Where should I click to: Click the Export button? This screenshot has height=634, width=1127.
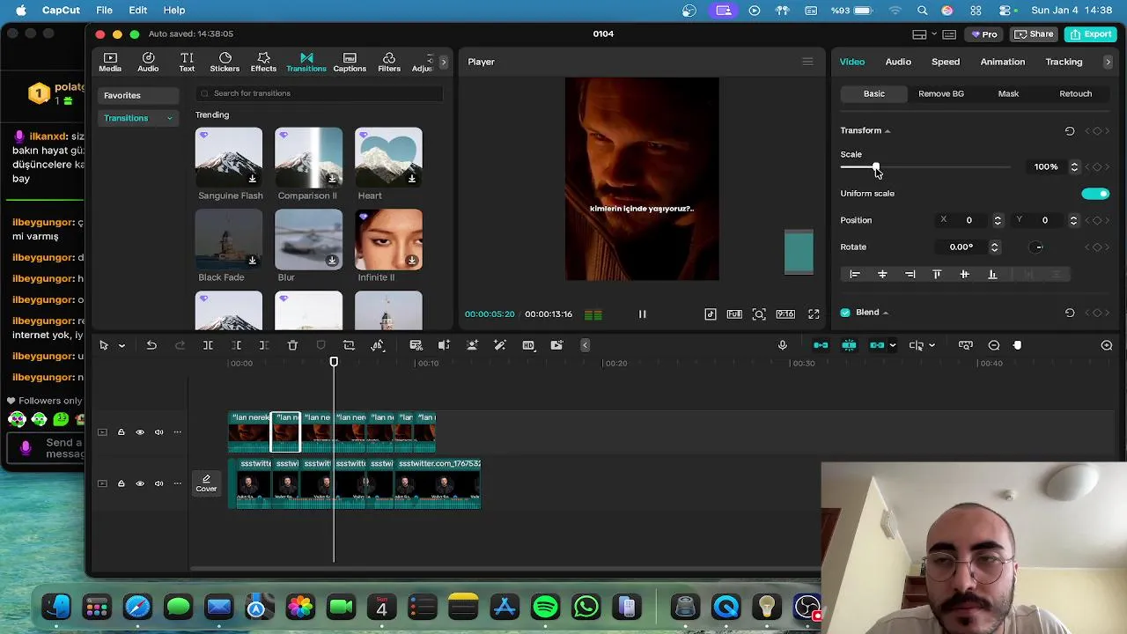1090,34
